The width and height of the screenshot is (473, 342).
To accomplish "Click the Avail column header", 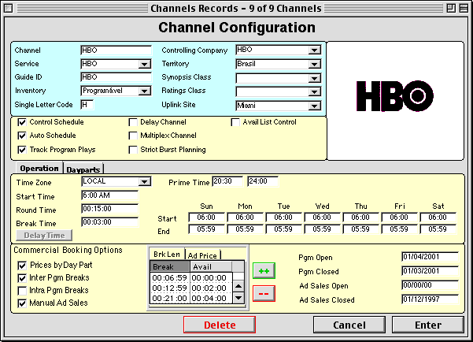I will point(211,267).
